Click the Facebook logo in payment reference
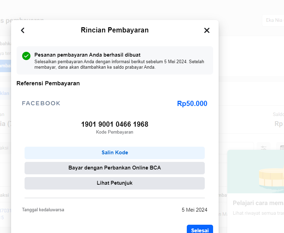Image resolution: width=284 pixels, height=233 pixels. [41, 103]
